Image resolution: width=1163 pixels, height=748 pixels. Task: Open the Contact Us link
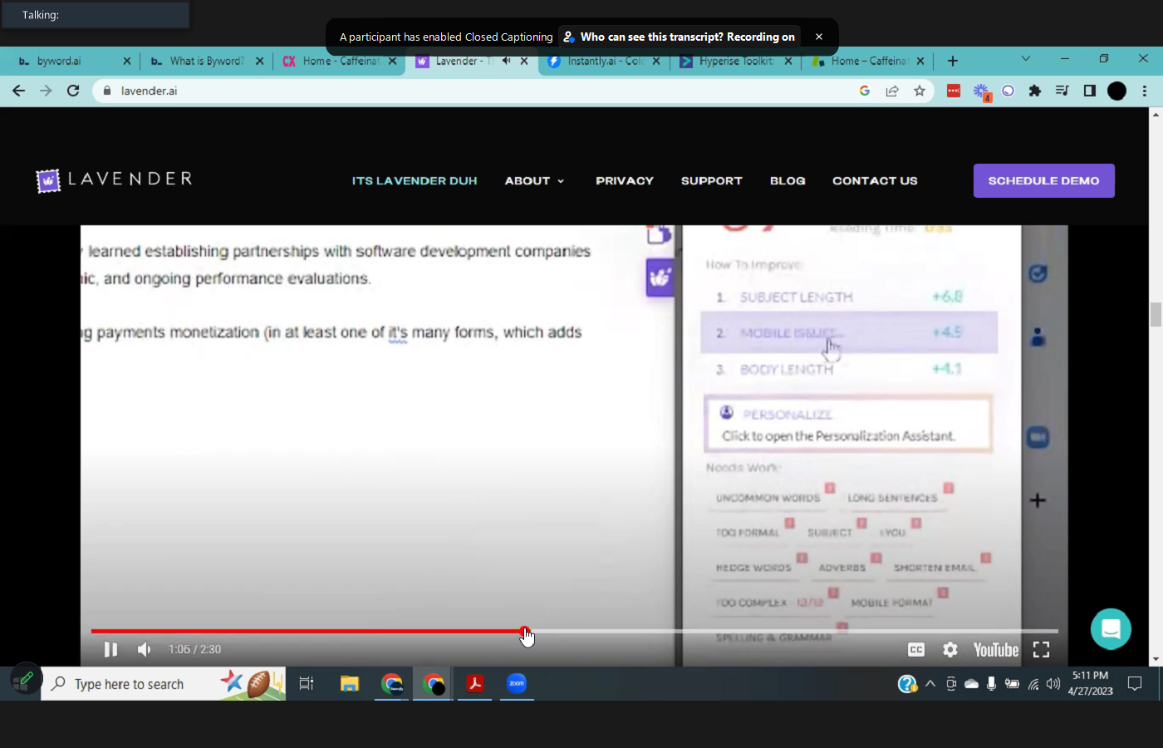[x=875, y=180]
